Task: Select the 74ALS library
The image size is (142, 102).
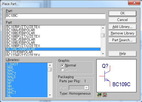Action: point(27,77)
